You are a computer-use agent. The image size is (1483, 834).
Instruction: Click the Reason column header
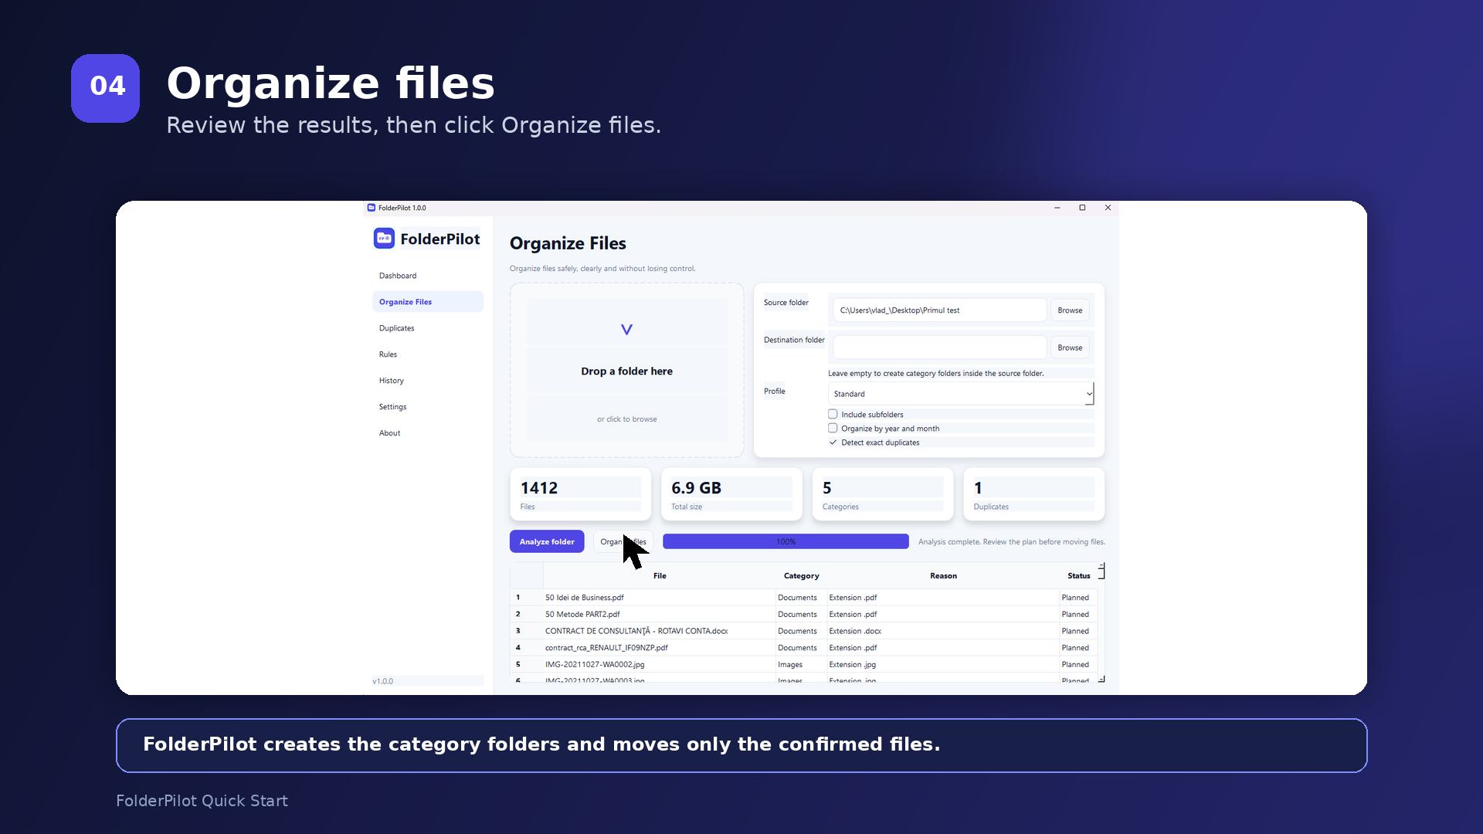943,576
